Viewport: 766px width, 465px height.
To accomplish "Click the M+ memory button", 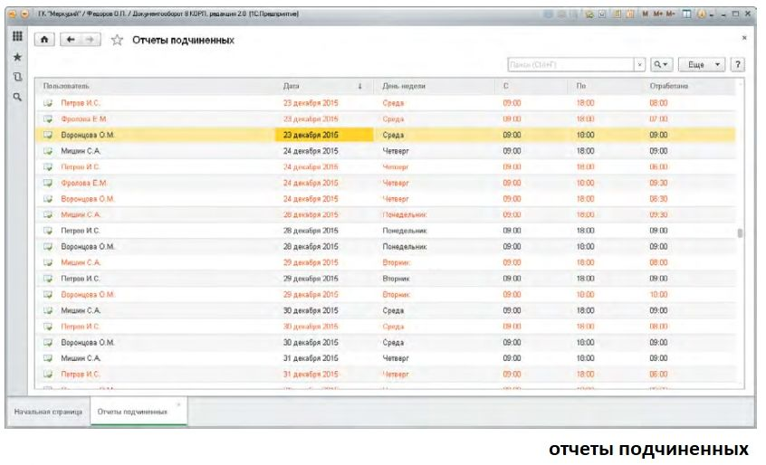I will [659, 14].
